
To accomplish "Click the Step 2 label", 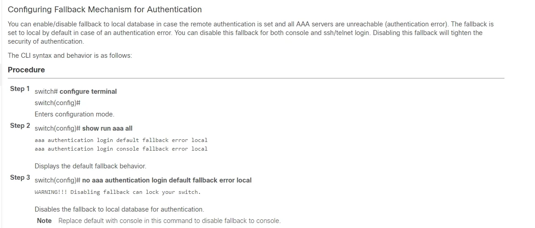I will point(20,126).
